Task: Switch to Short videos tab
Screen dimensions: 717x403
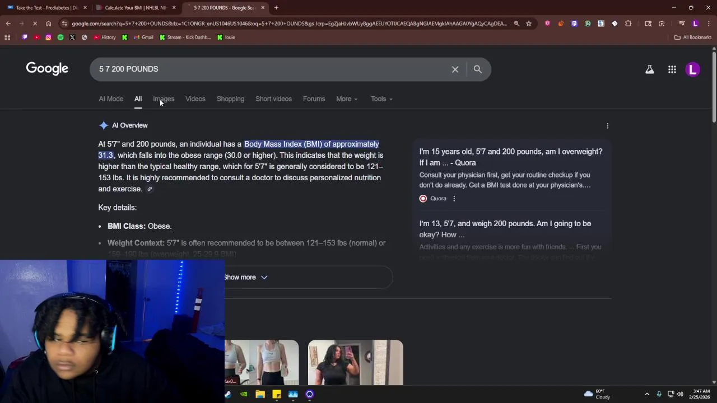Action: pos(273,99)
